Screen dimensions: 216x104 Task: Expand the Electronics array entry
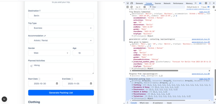(132, 90)
